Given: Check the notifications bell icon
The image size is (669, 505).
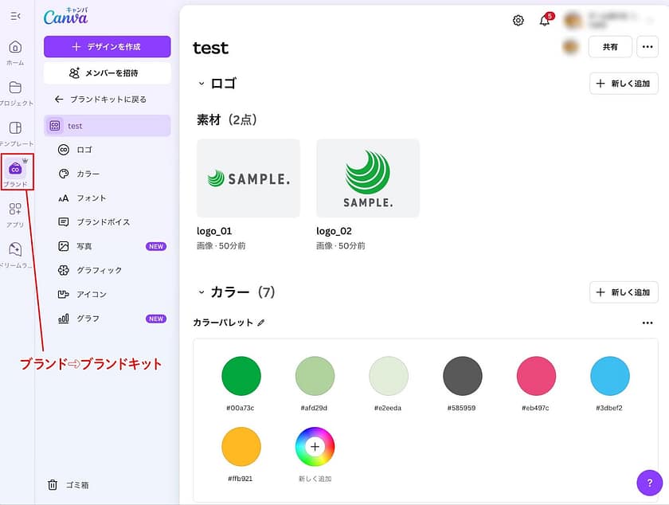Looking at the screenshot, I should 545,21.
